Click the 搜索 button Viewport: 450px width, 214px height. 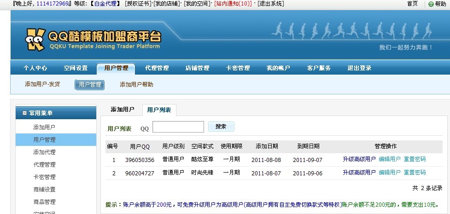(x=221, y=127)
